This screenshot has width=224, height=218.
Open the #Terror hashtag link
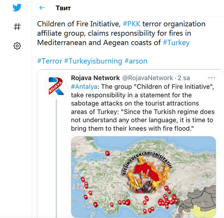pos(50,61)
